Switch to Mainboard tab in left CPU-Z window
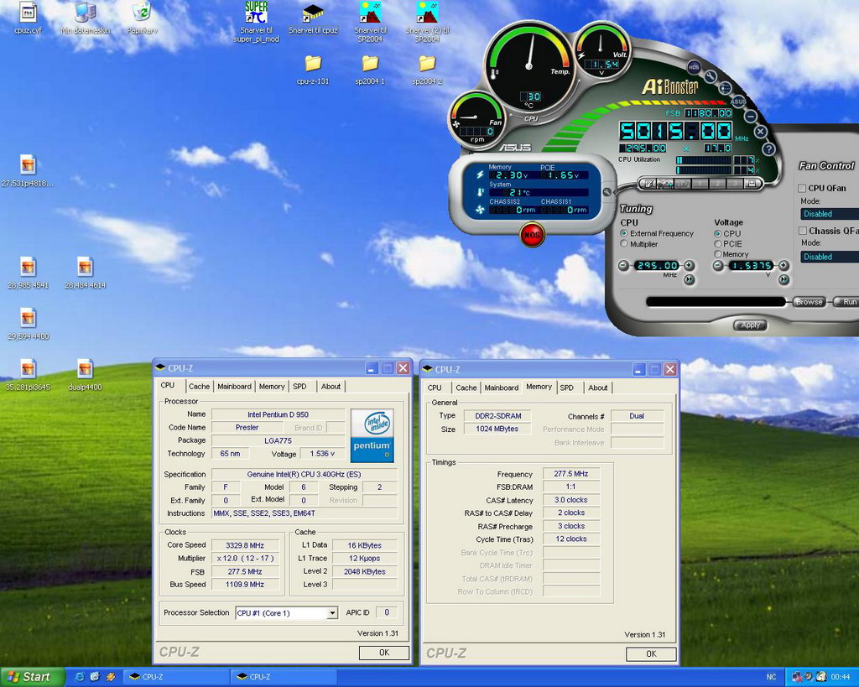859x687 pixels. pos(234,386)
